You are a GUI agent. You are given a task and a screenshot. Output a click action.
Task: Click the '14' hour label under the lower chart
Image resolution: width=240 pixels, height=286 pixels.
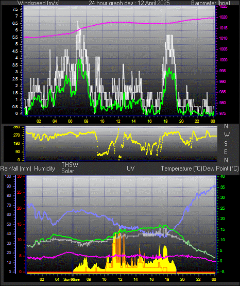tap(135, 279)
